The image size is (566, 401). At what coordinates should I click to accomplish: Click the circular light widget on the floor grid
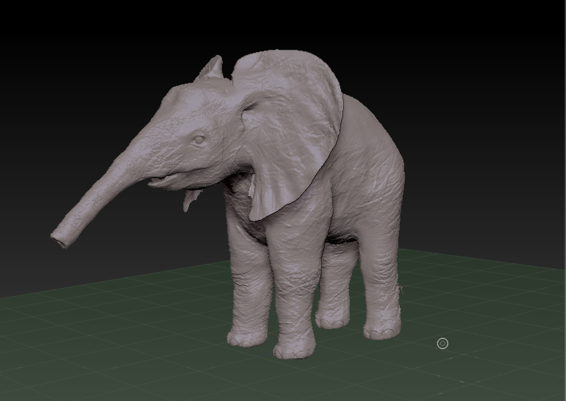[443, 343]
